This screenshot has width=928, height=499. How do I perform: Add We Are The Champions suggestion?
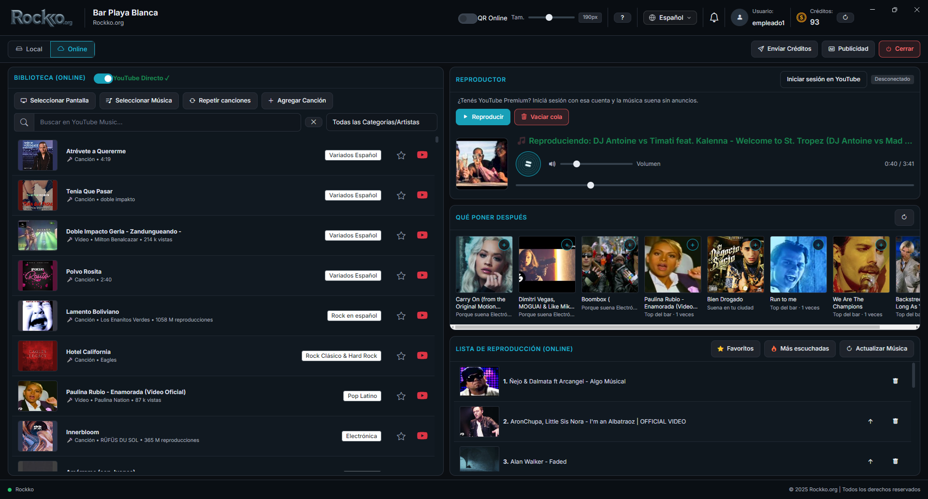point(881,245)
